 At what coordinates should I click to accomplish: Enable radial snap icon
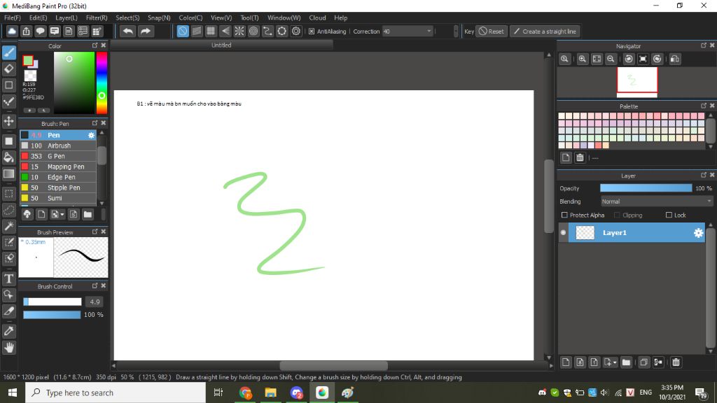(239, 31)
